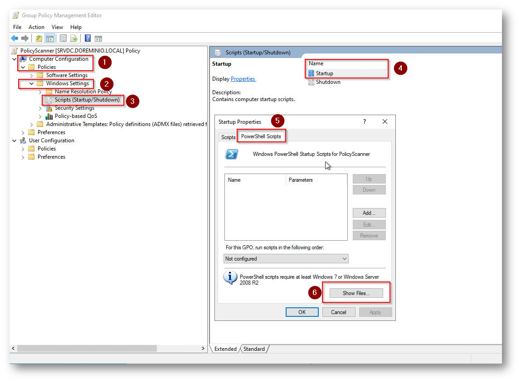The image size is (521, 383).
Task: Click the Scripts header icon in right pane
Action: pyautogui.click(x=218, y=53)
